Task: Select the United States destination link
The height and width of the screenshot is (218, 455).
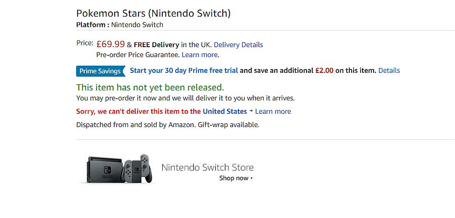Action: tap(225, 111)
